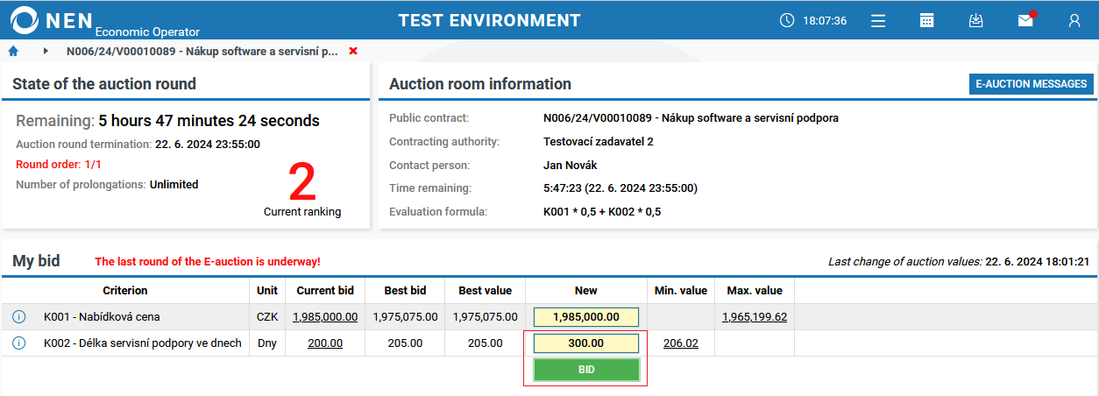This screenshot has width=1099, height=396.
Task: Click the New value field showing 300.00
Action: pos(586,343)
